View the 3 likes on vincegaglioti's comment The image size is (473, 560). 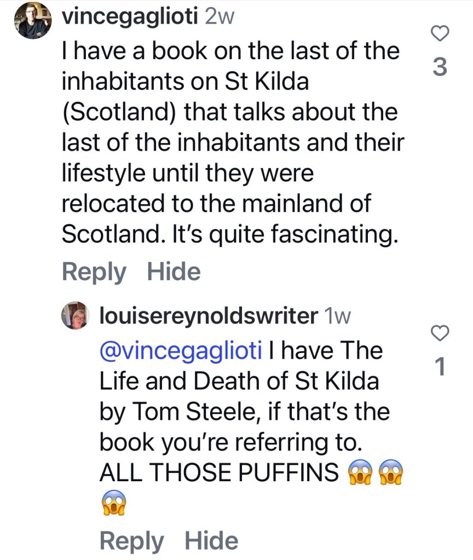(440, 67)
